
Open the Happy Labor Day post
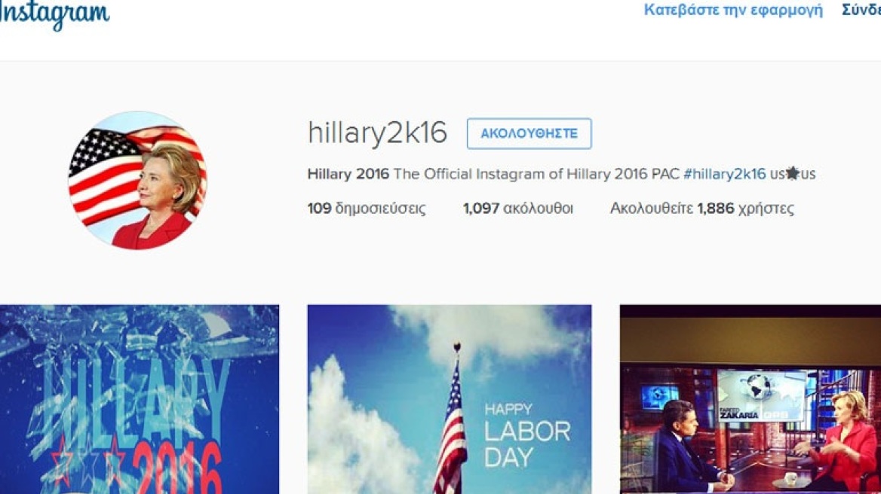(x=450, y=399)
